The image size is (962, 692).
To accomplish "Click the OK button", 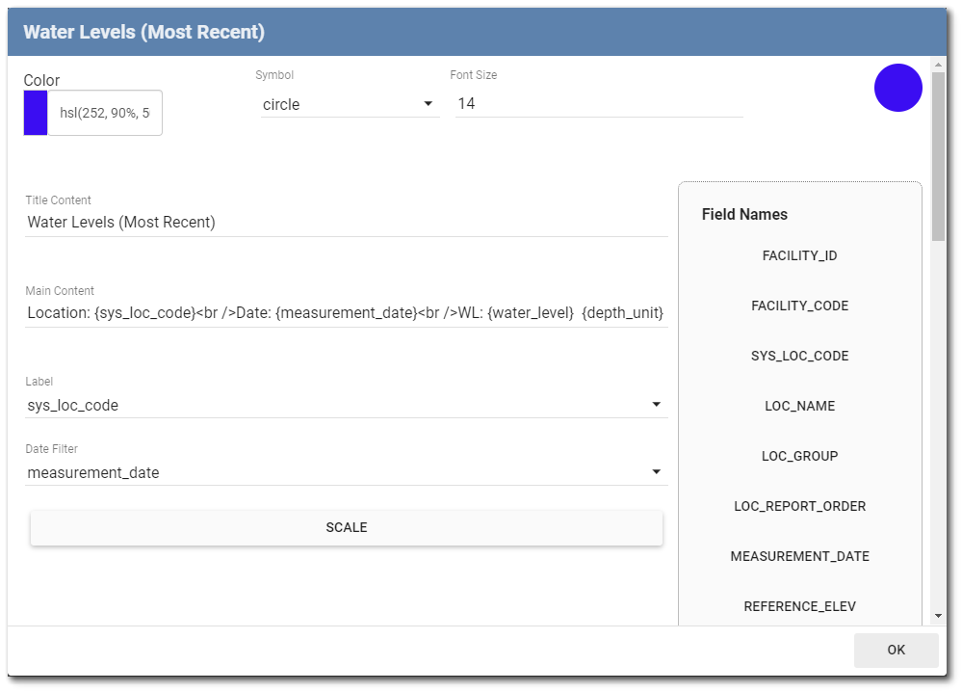I will [x=896, y=651].
